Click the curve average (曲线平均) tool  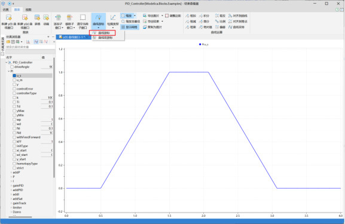point(237,27)
